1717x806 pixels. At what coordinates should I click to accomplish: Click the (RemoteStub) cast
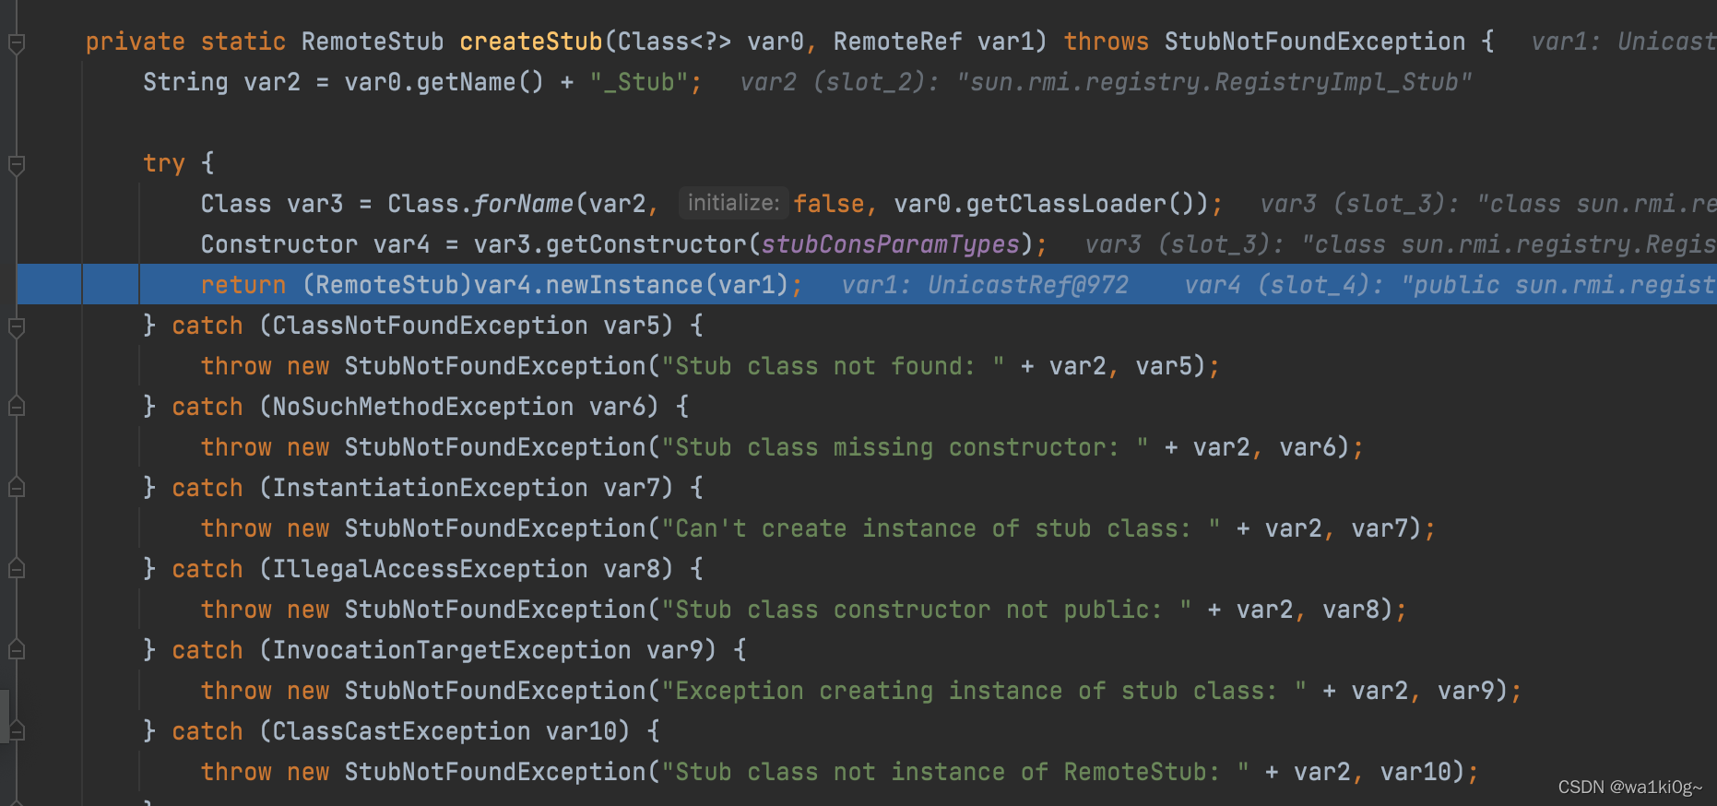[x=387, y=285]
